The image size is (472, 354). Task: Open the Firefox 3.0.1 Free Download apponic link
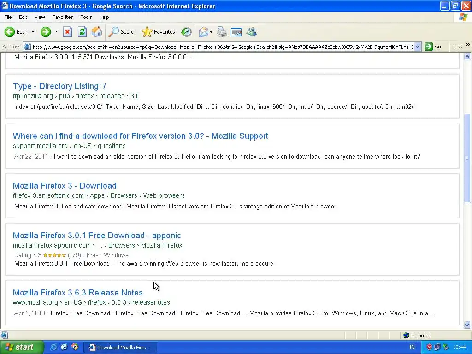point(97,236)
